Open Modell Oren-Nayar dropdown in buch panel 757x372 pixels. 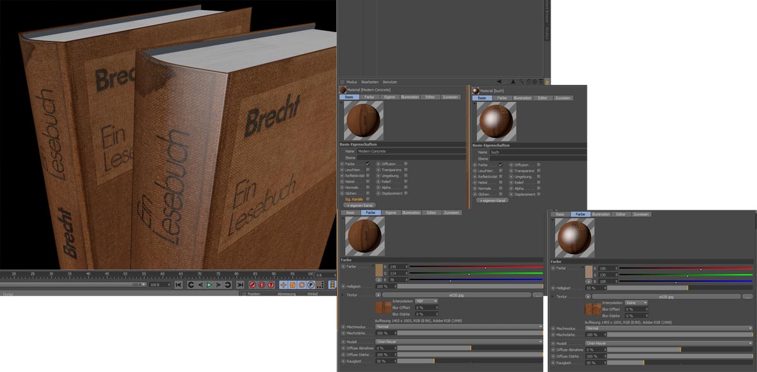coord(669,343)
